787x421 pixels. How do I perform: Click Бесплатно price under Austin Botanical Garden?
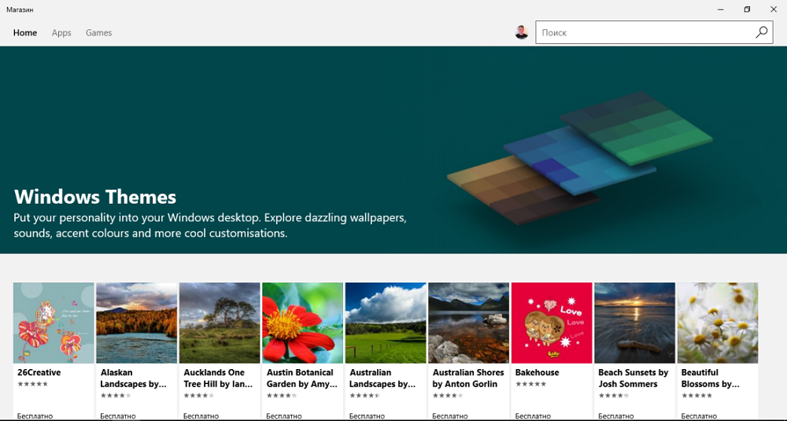pos(284,416)
